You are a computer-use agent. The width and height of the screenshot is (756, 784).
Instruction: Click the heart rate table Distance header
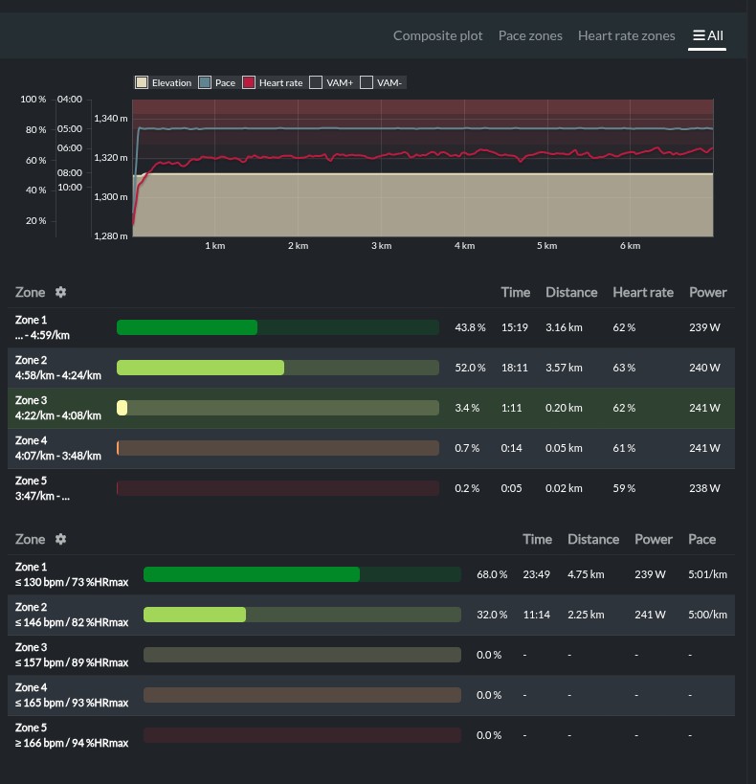click(x=593, y=540)
